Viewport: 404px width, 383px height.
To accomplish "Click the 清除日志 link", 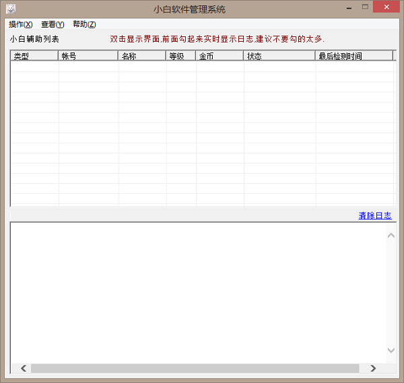I will point(375,215).
